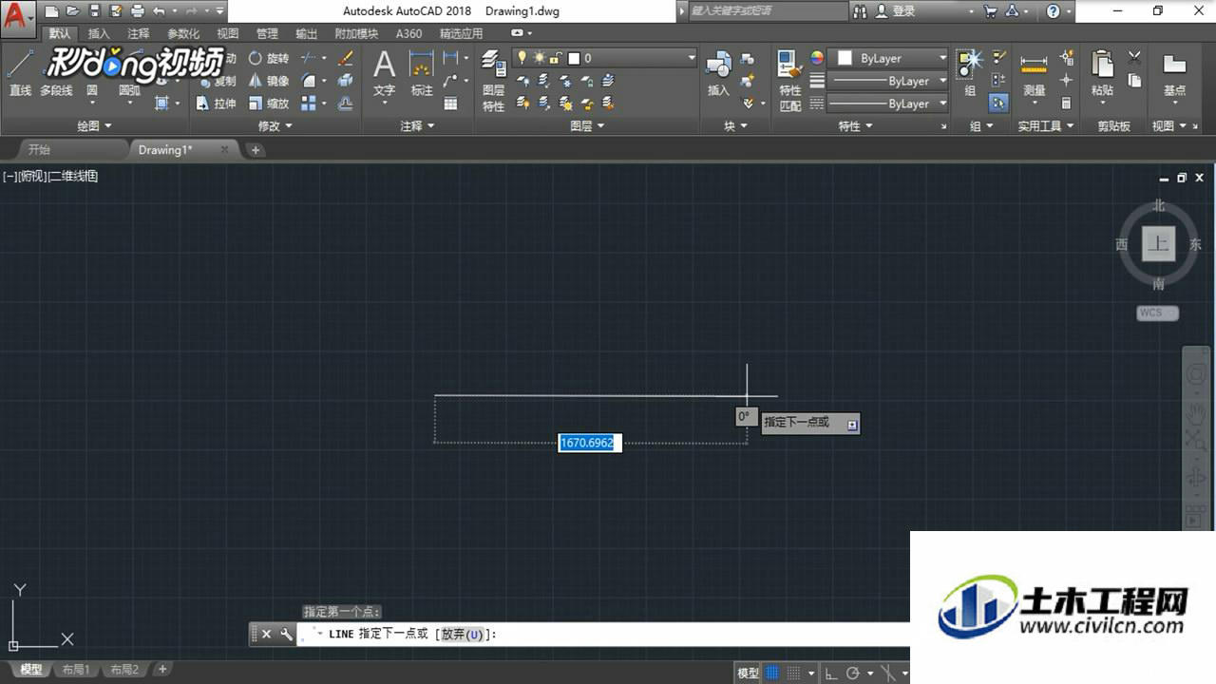Click the WCS coordinate system button
Viewport: 1216px width, 684px height.
1157,313
